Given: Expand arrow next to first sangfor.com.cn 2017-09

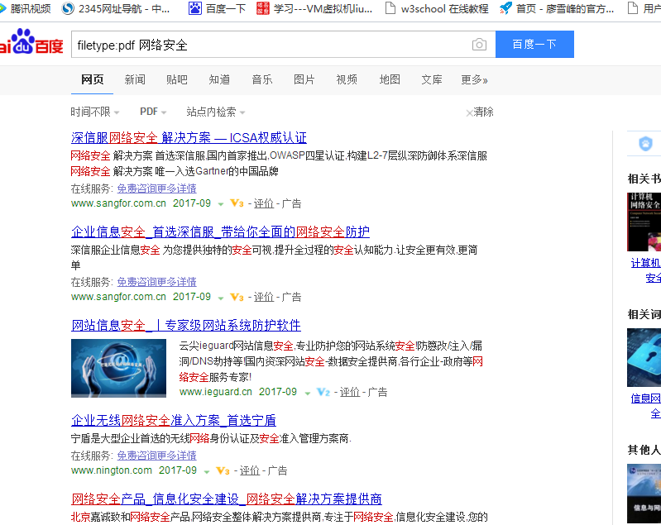Looking at the screenshot, I should pyautogui.click(x=221, y=204).
